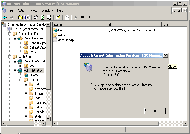Click the Pause item toolbar icon
Viewport: 190px width, 134px height.
point(89,17)
